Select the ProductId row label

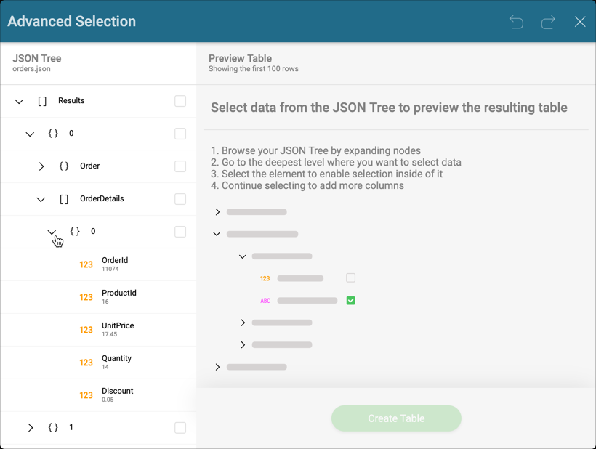click(119, 293)
